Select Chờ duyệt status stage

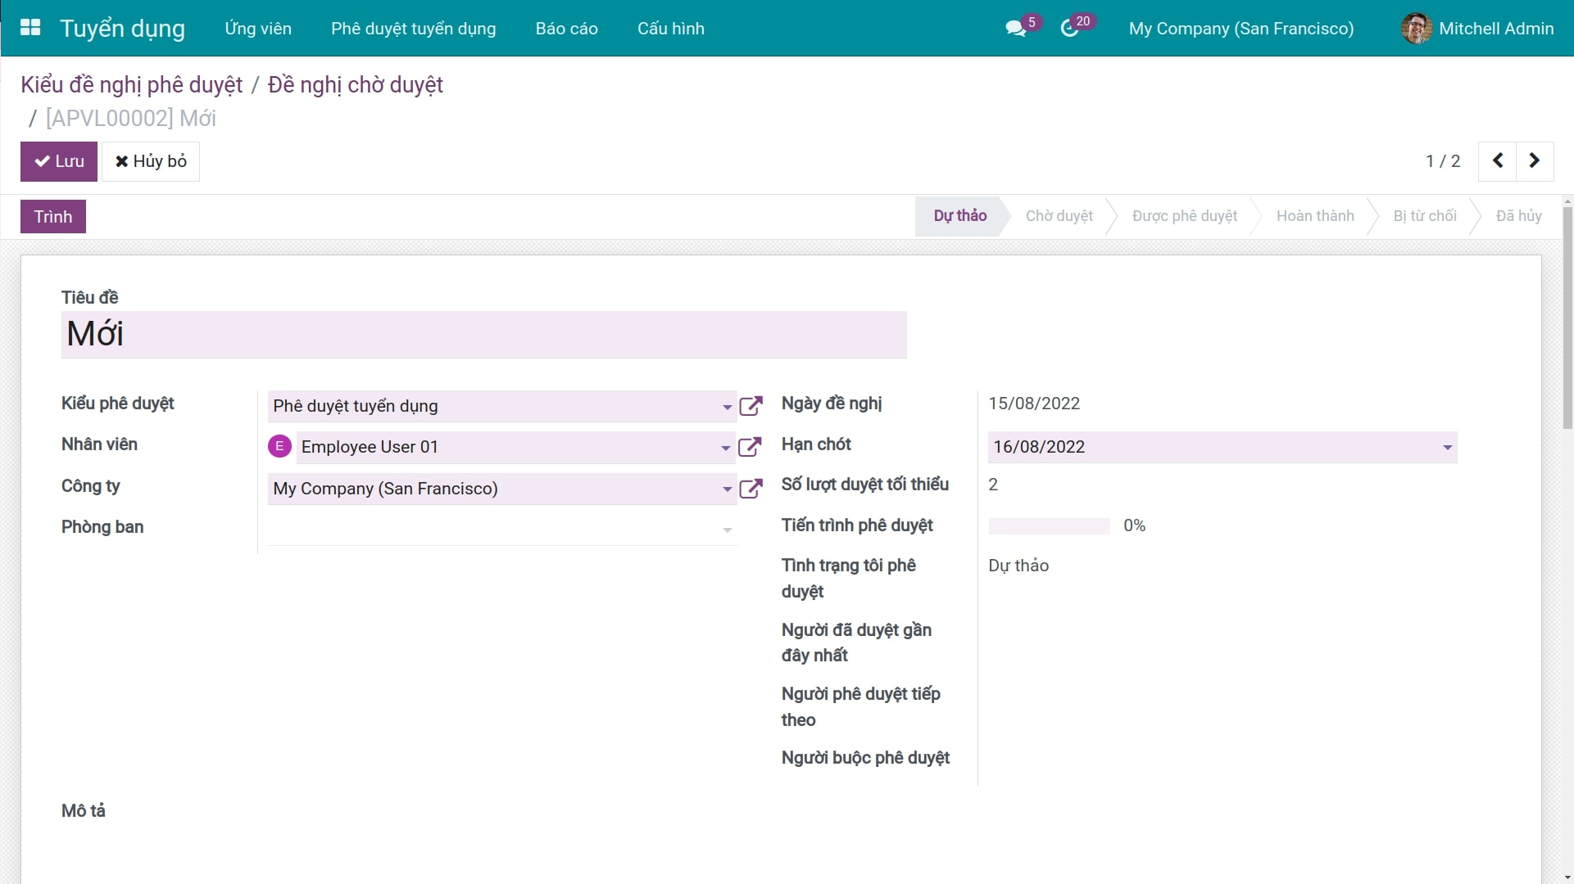click(1059, 216)
